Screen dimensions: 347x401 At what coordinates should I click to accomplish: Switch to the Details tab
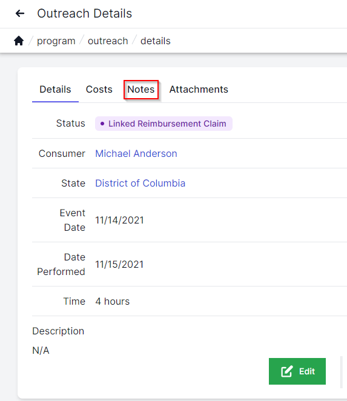(55, 90)
